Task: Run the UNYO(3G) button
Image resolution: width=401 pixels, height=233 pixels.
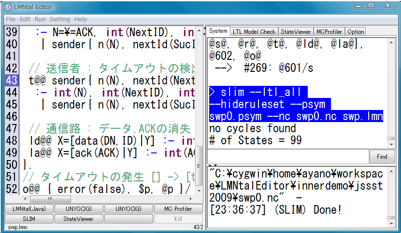Action: point(128,209)
